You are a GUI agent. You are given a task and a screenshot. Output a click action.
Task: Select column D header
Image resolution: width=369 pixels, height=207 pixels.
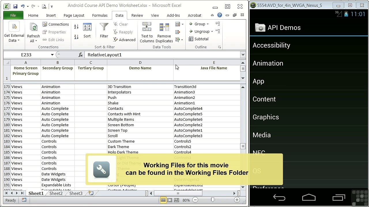[x=140, y=62]
